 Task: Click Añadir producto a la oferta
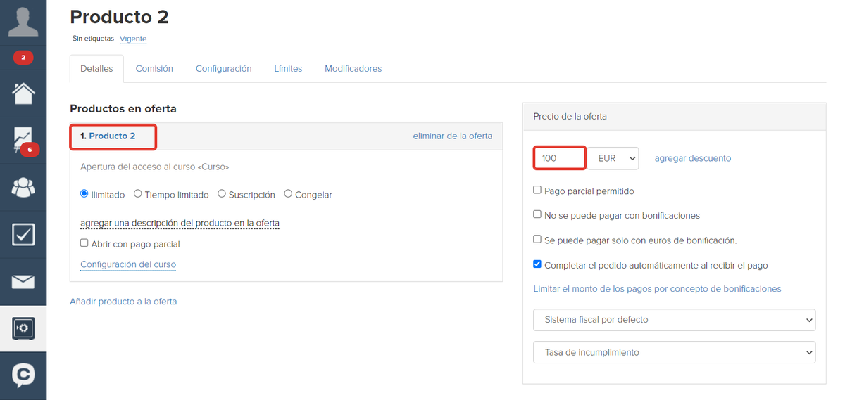click(x=123, y=301)
